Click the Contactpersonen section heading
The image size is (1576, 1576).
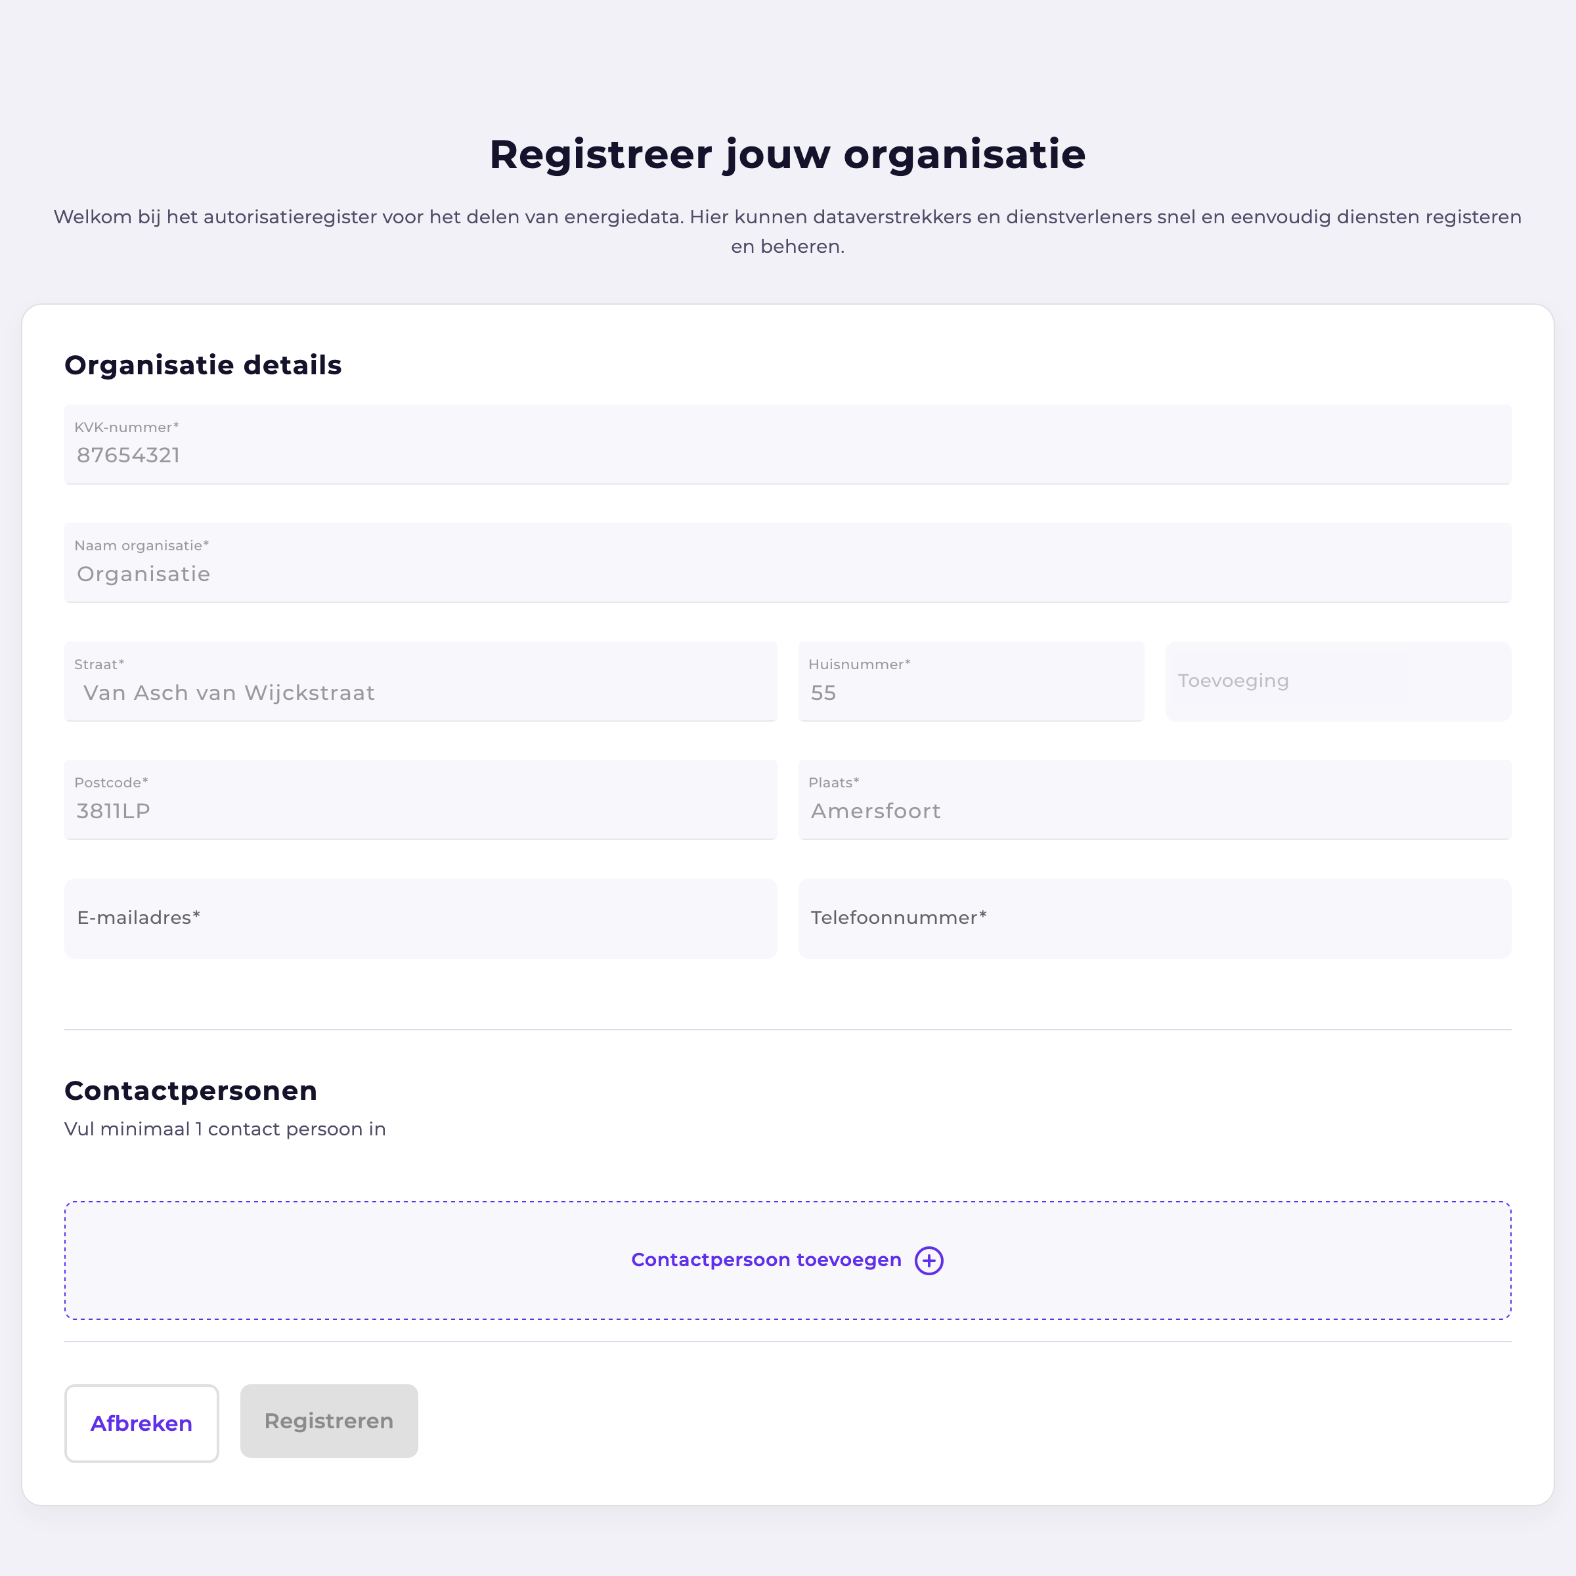(x=191, y=1090)
